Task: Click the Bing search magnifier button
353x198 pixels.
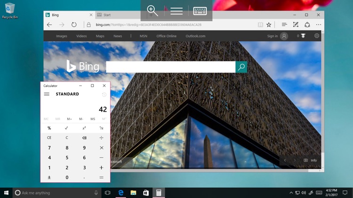Action: click(241, 67)
